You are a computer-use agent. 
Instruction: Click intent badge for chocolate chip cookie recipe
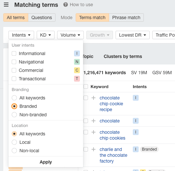coord(136,98)
